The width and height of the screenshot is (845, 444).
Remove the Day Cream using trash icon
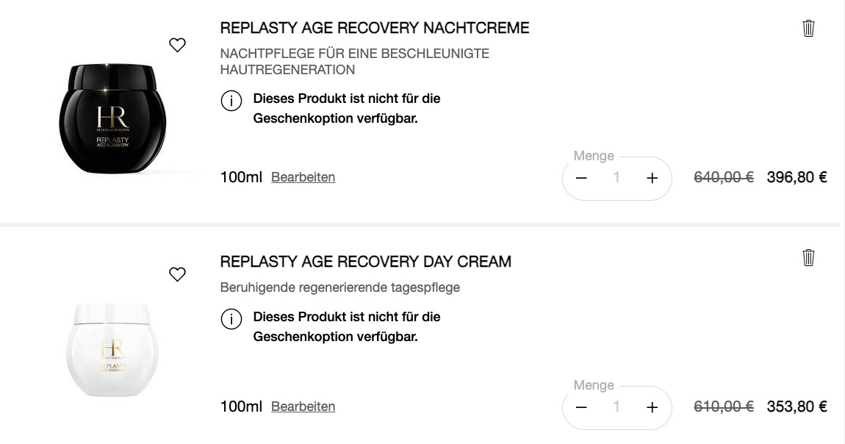click(x=808, y=258)
